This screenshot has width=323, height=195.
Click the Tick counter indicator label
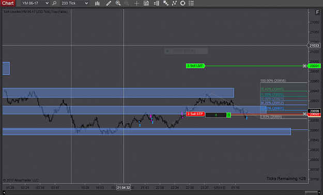click(35, 12)
